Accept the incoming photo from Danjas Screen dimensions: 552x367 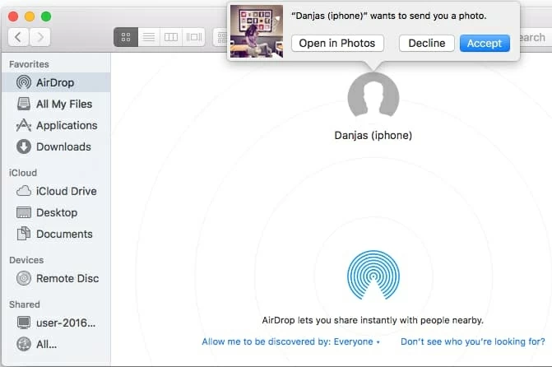tap(485, 44)
